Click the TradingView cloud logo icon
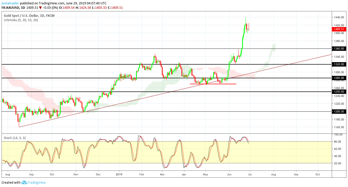 pyautogui.click(x=24, y=182)
